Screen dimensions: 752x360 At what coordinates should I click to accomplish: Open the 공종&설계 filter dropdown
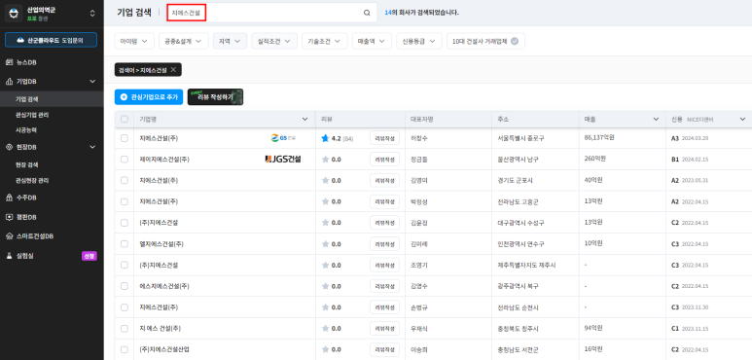click(x=183, y=41)
